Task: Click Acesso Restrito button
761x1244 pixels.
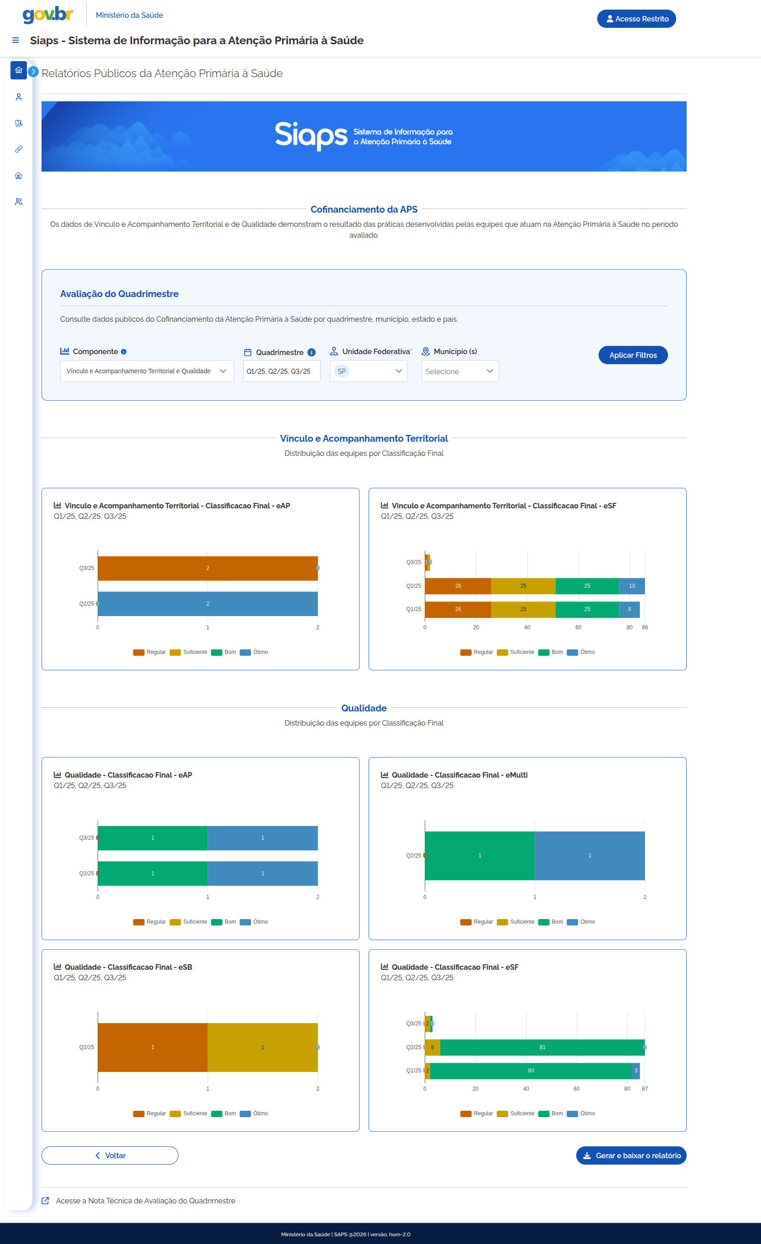Action: click(x=636, y=19)
